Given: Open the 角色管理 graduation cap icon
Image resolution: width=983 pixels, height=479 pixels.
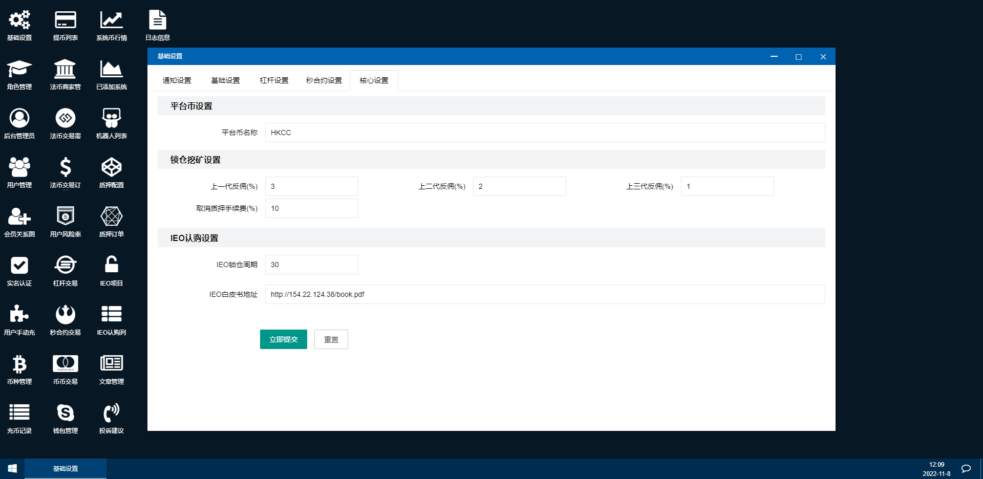Looking at the screenshot, I should tap(19, 69).
